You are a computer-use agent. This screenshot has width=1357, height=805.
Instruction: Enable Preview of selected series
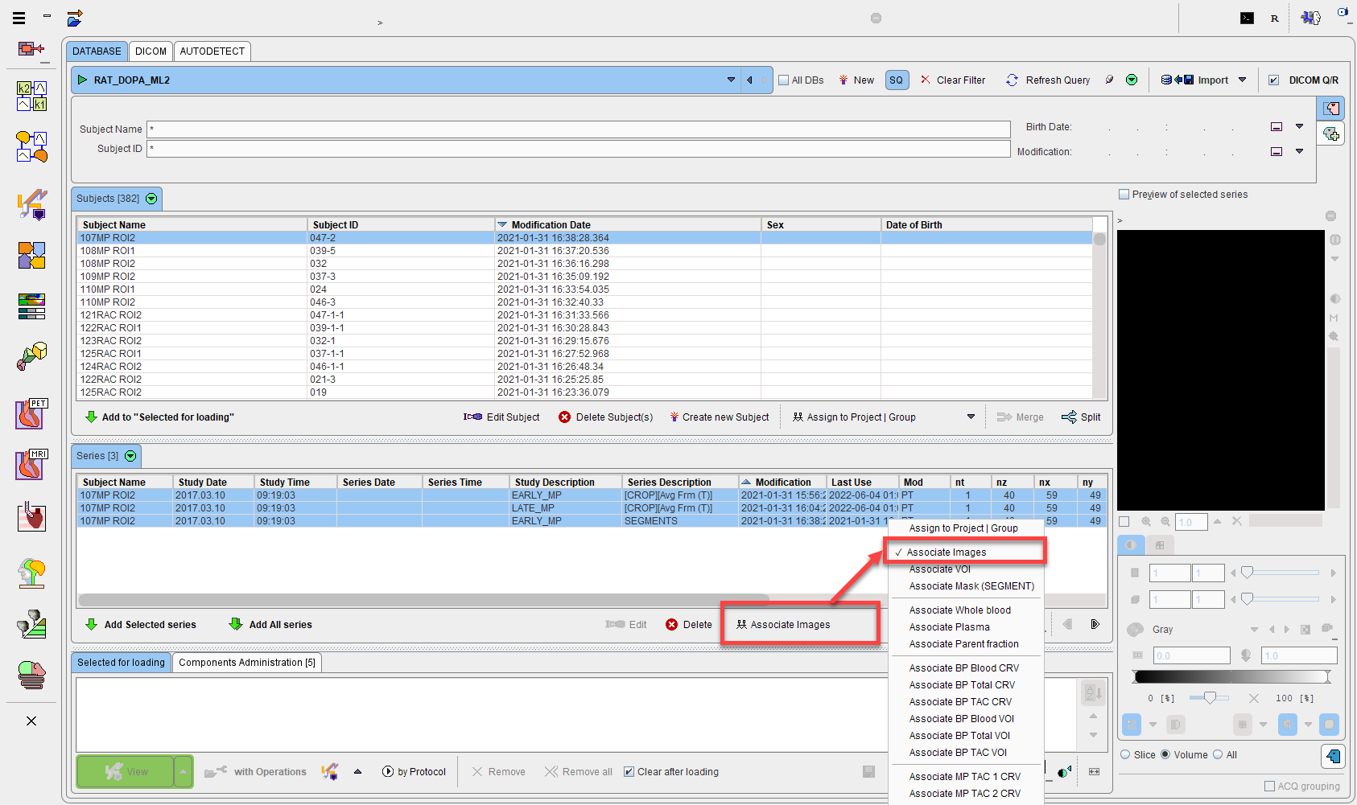click(x=1124, y=194)
